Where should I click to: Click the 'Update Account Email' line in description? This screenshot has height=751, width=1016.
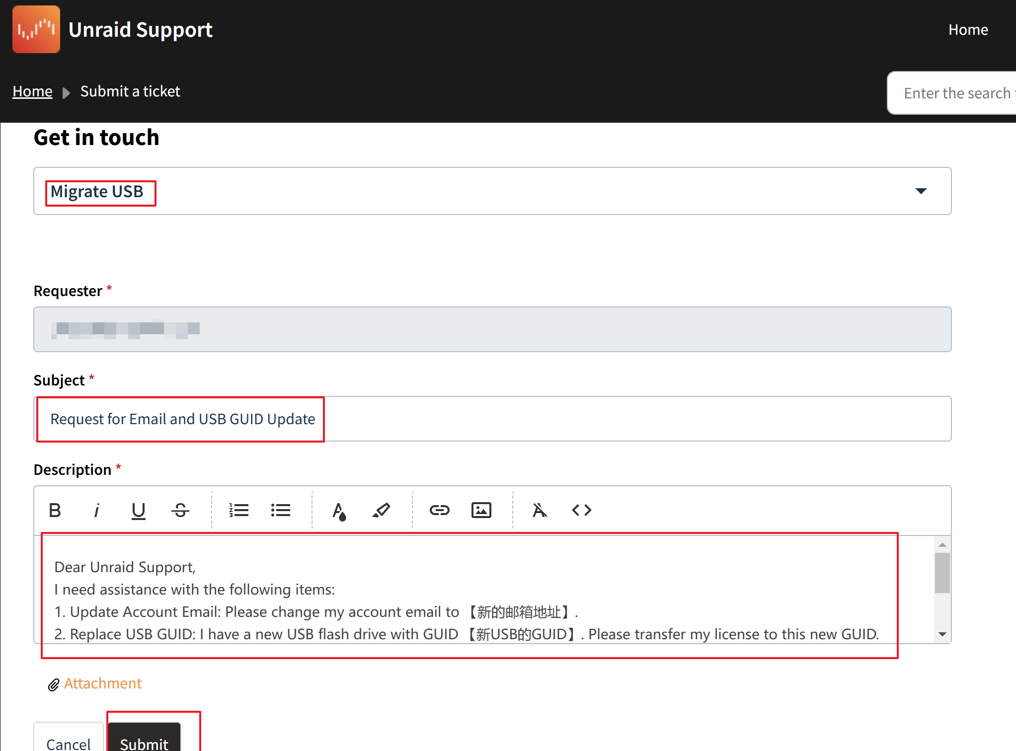pyautogui.click(x=316, y=612)
